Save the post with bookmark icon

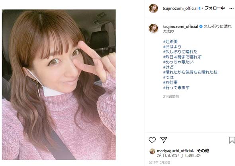(232, 140)
